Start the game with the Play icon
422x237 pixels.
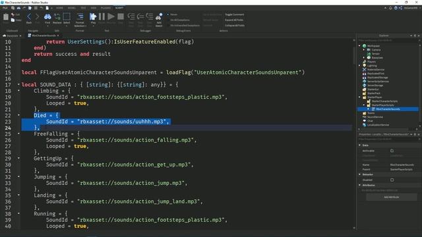pos(93,16)
